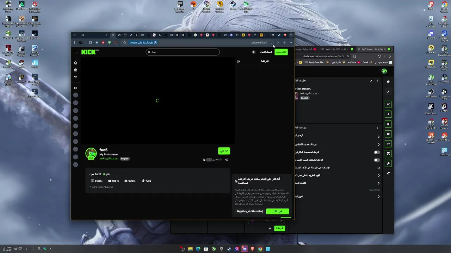This screenshot has height=253, width=451.
Task: Open the 6yipk_ Discord link
Action: coord(130,181)
